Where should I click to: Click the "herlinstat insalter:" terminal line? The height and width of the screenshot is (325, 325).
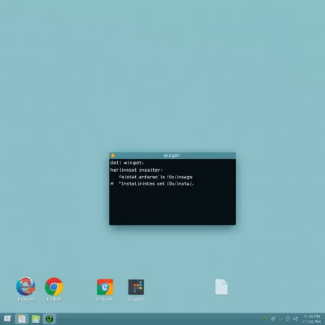coord(136,170)
